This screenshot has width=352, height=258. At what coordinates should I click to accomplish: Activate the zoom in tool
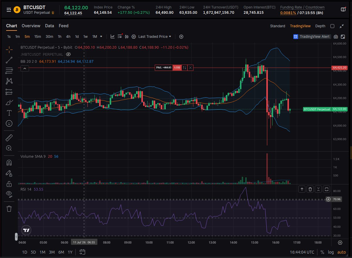coord(9,148)
